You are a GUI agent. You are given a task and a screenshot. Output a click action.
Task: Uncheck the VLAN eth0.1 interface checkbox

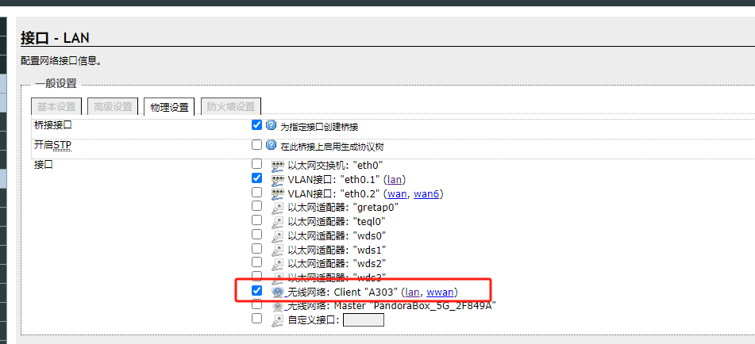tap(256, 178)
